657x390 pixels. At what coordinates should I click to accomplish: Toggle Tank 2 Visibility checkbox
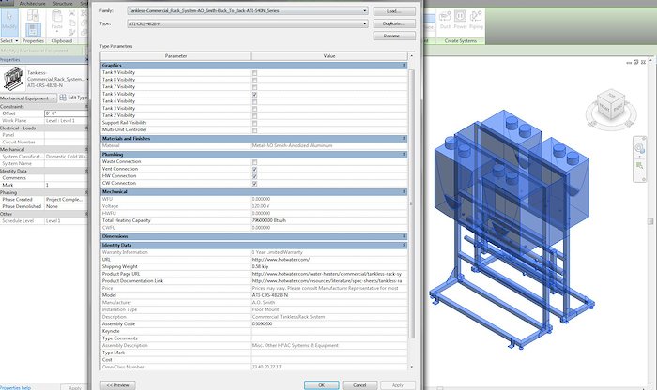click(x=254, y=116)
